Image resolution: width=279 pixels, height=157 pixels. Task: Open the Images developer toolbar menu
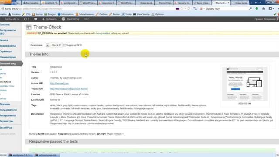pos(50,14)
